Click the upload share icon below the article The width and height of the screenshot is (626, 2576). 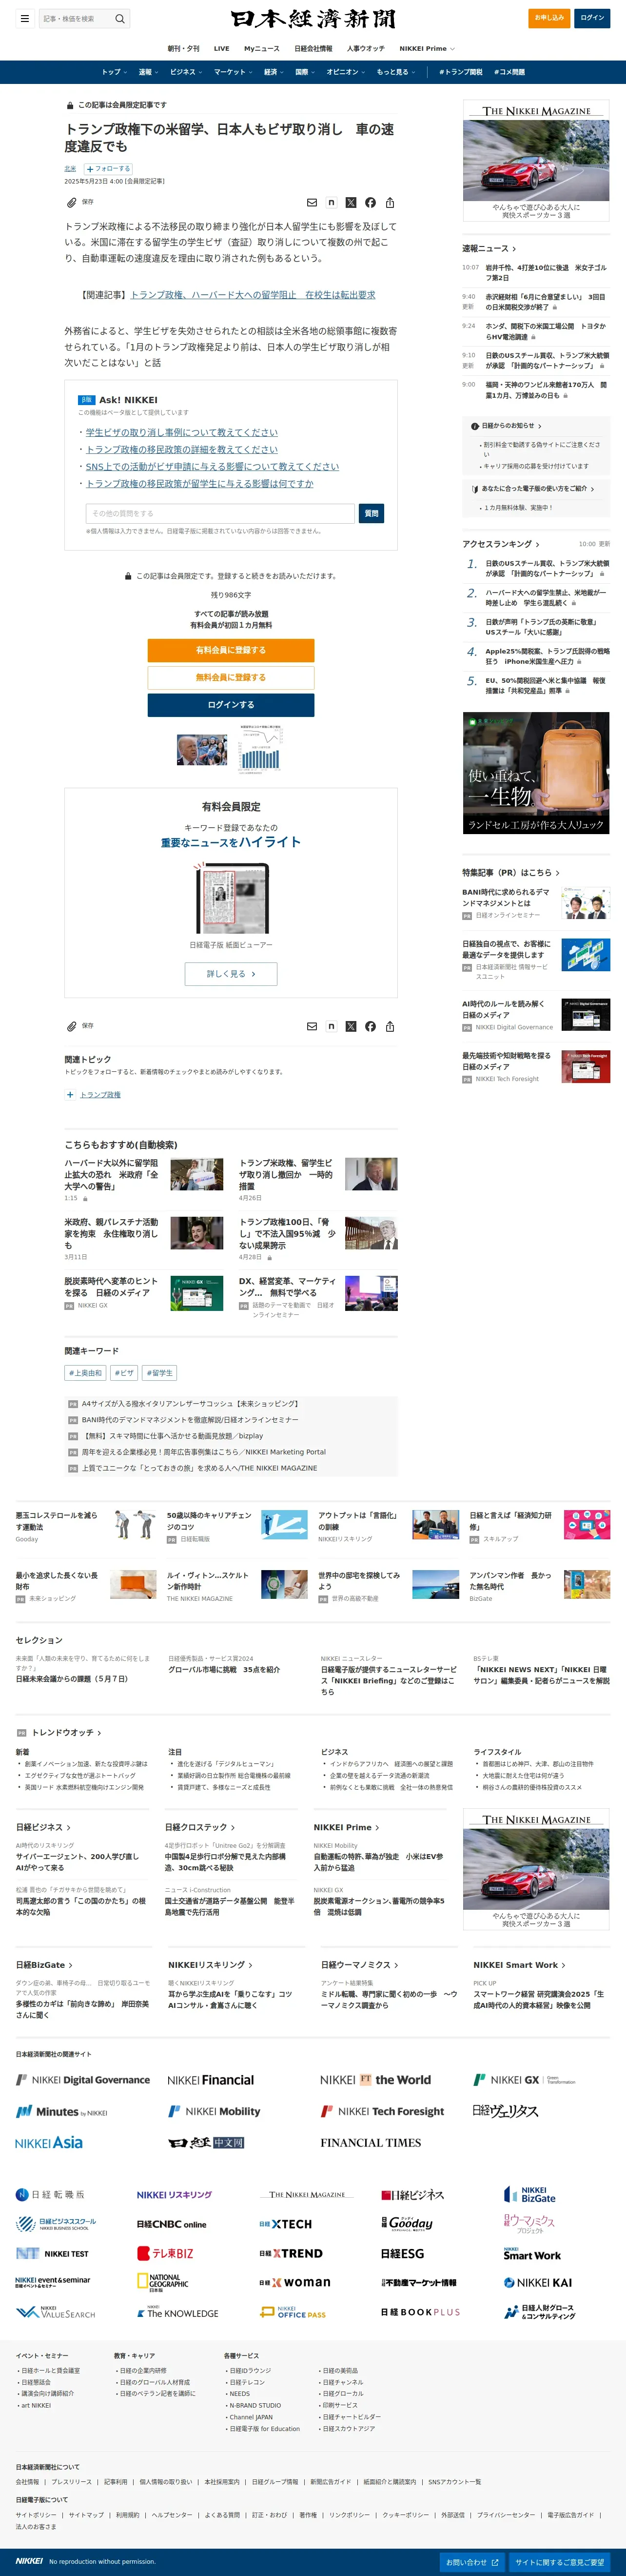390,1026
